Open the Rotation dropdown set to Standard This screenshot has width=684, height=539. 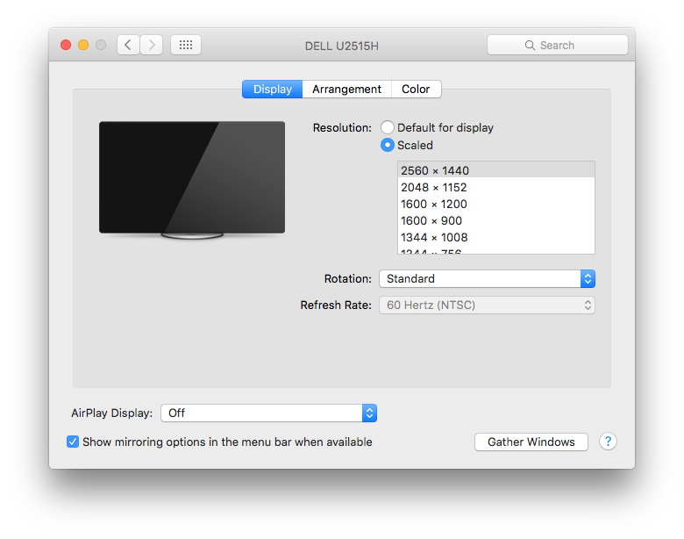[x=487, y=278]
